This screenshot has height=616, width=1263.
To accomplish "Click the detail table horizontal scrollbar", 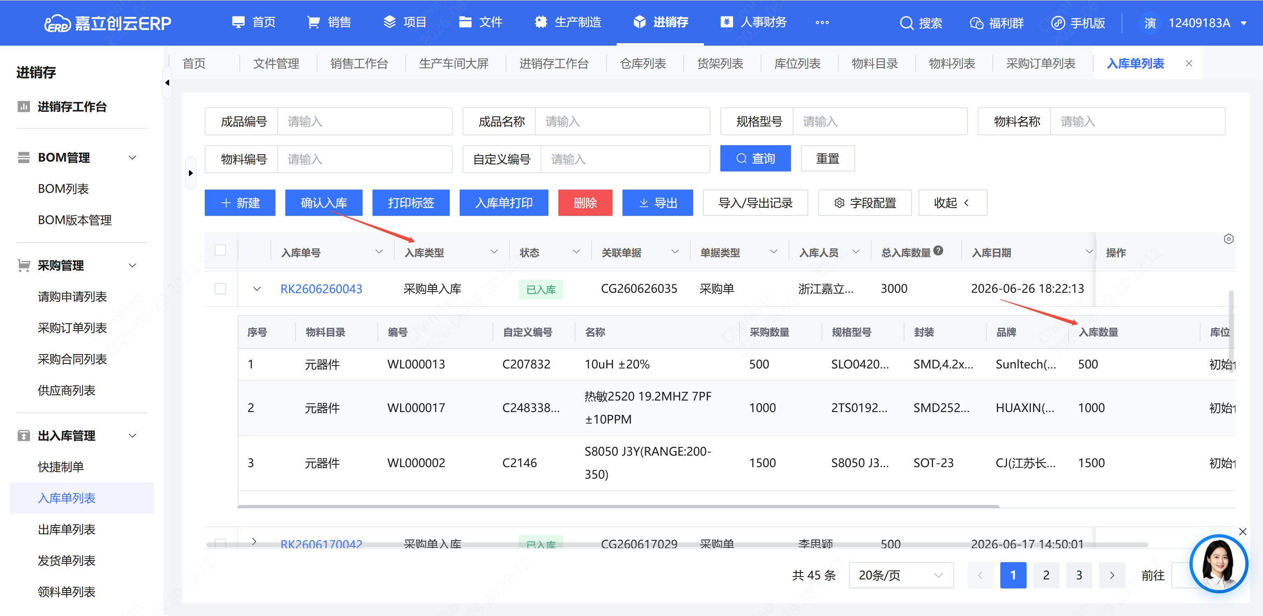I will pyautogui.click(x=618, y=506).
